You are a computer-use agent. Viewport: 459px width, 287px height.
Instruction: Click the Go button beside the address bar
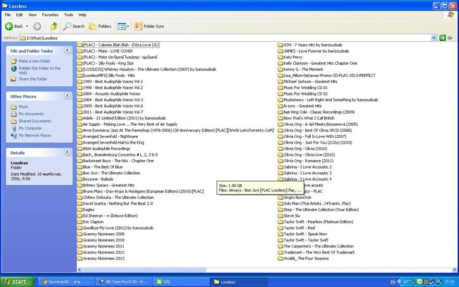(x=446, y=38)
